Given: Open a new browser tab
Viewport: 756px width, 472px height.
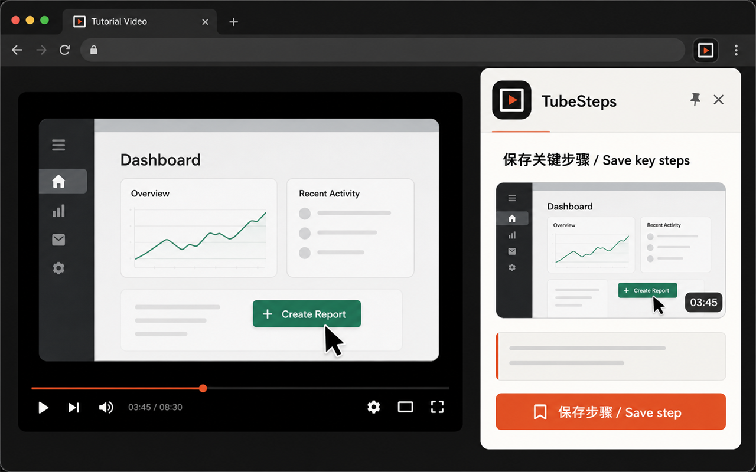Looking at the screenshot, I should click(x=234, y=22).
